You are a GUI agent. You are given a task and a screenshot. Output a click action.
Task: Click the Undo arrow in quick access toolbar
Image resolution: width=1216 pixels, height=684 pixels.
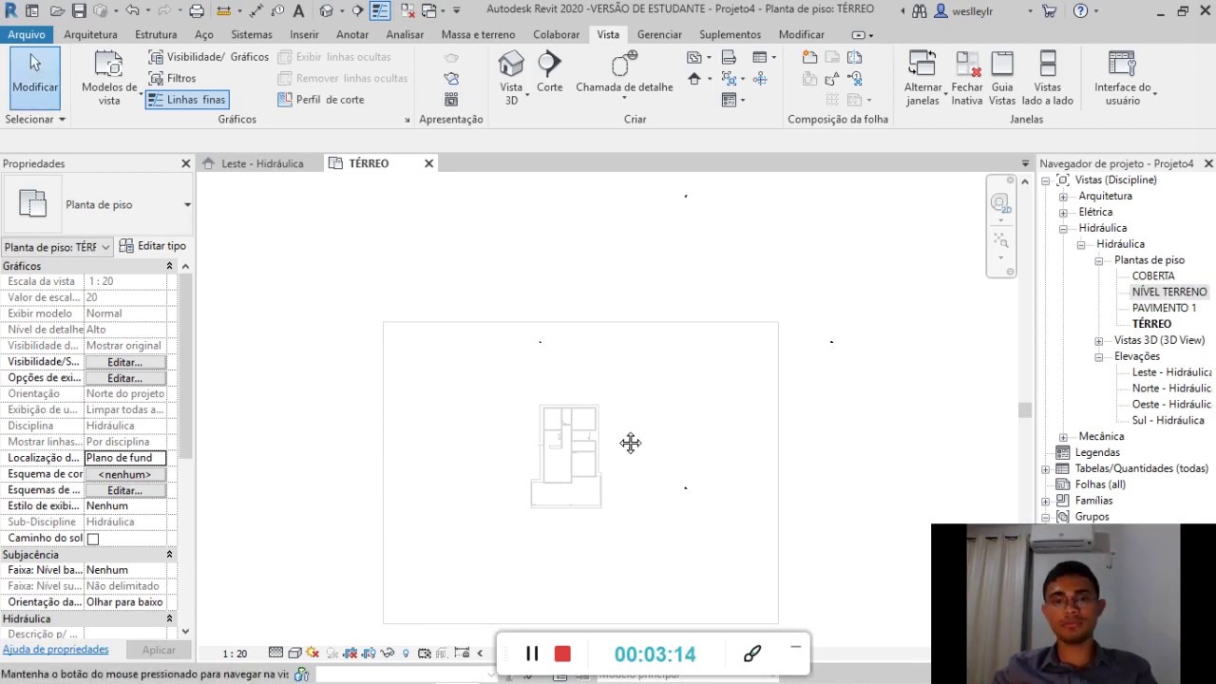(132, 11)
